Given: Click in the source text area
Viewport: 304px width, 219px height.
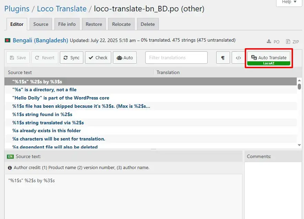Looking at the screenshot, I should [x=123, y=196].
